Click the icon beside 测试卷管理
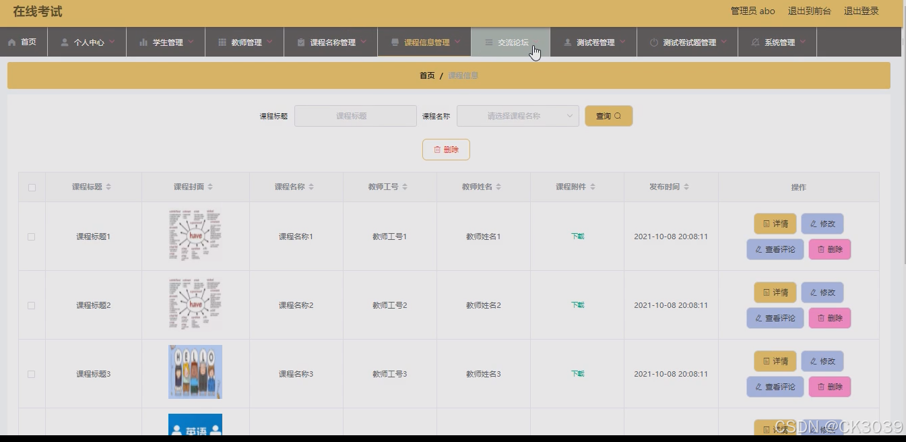This screenshot has width=906, height=442. [x=568, y=42]
